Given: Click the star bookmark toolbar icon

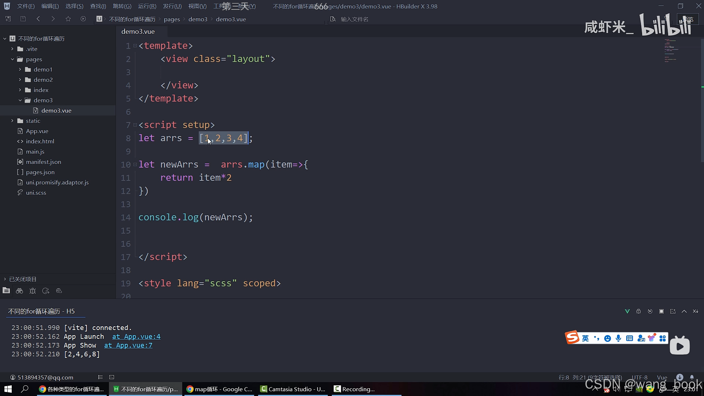Looking at the screenshot, I should (68, 19).
